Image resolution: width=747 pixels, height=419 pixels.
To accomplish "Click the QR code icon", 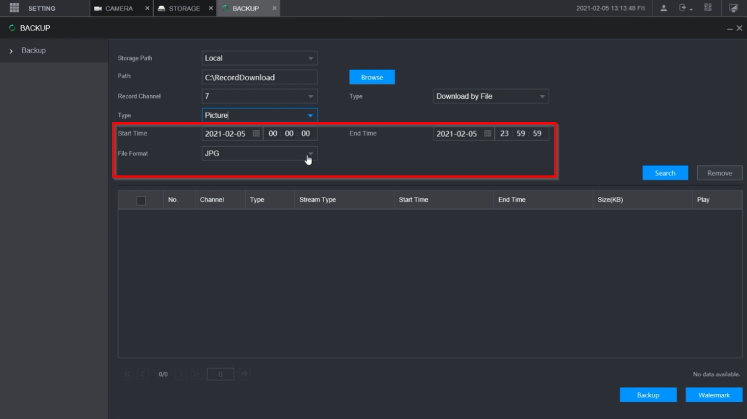I will (707, 8).
